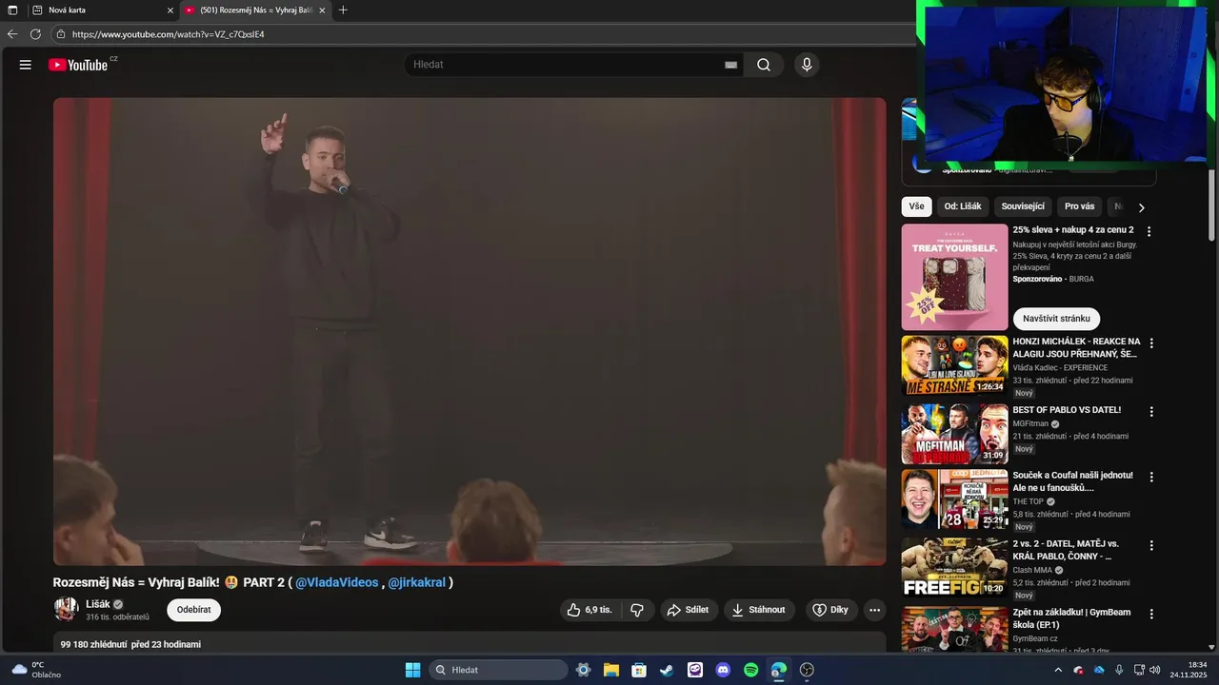Image resolution: width=1219 pixels, height=685 pixels.
Task: Open the tab actions menu icon
Action: pyautogui.click(x=12, y=10)
